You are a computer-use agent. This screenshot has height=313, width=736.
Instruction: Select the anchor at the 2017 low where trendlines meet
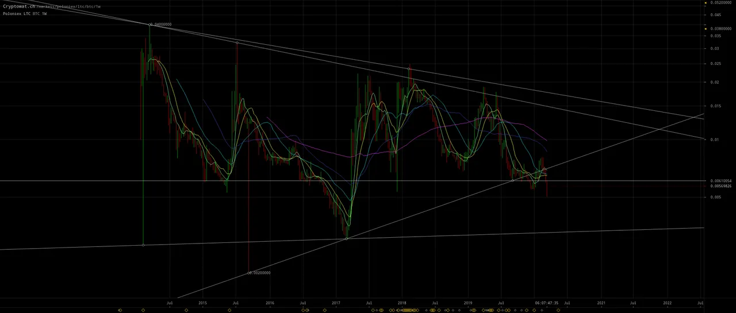[x=347, y=238]
